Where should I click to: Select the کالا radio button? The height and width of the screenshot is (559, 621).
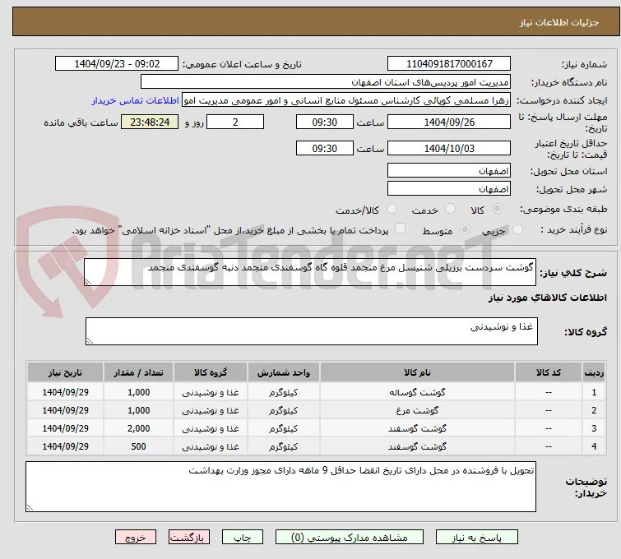[497, 209]
